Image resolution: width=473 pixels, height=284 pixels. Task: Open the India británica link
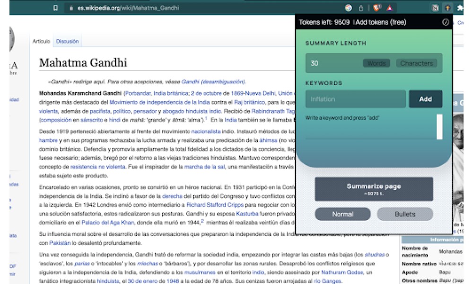171,93
